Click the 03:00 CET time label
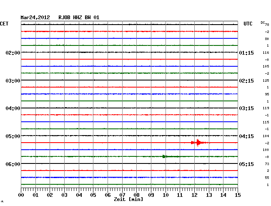Screen dimensions: 271x206 point(13,81)
